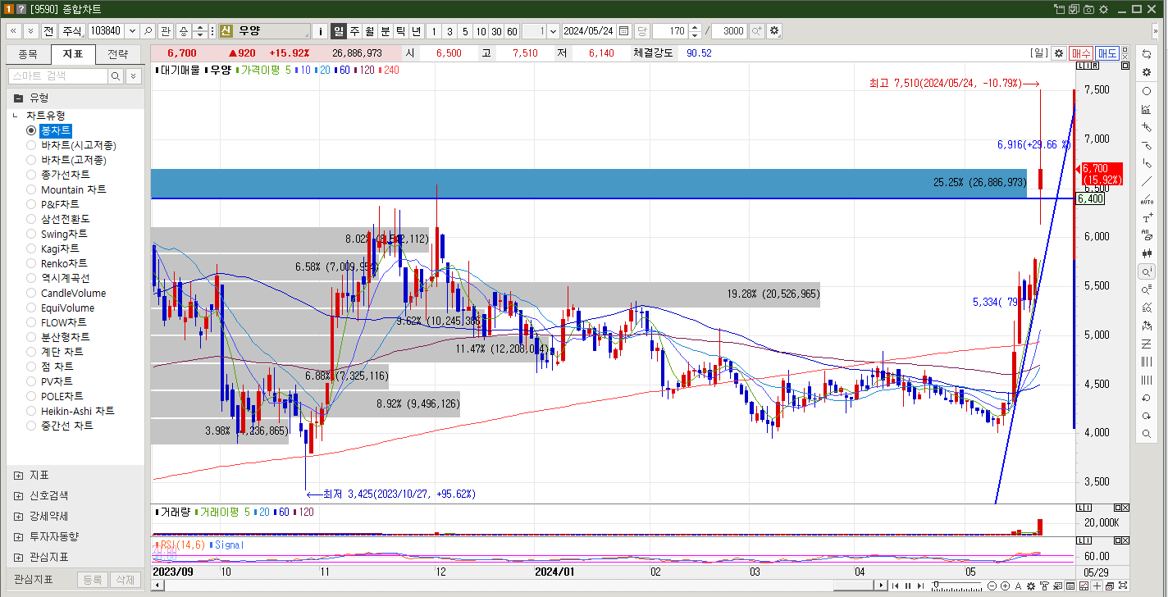Viewport: 1168px width, 597px height.
Task: Click the stock info 'i' button
Action: (x=320, y=31)
